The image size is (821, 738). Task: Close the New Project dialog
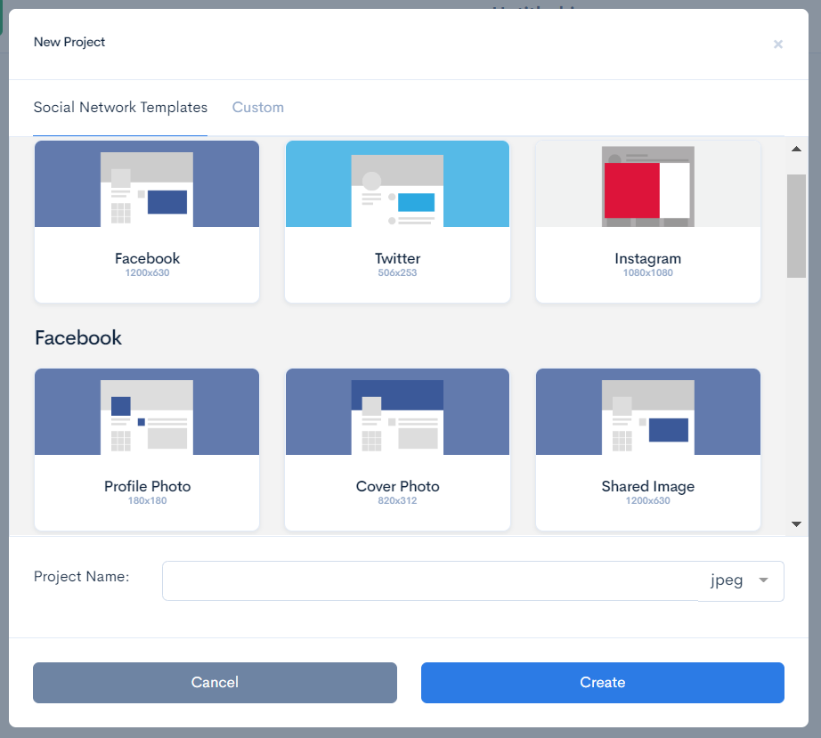point(778,44)
